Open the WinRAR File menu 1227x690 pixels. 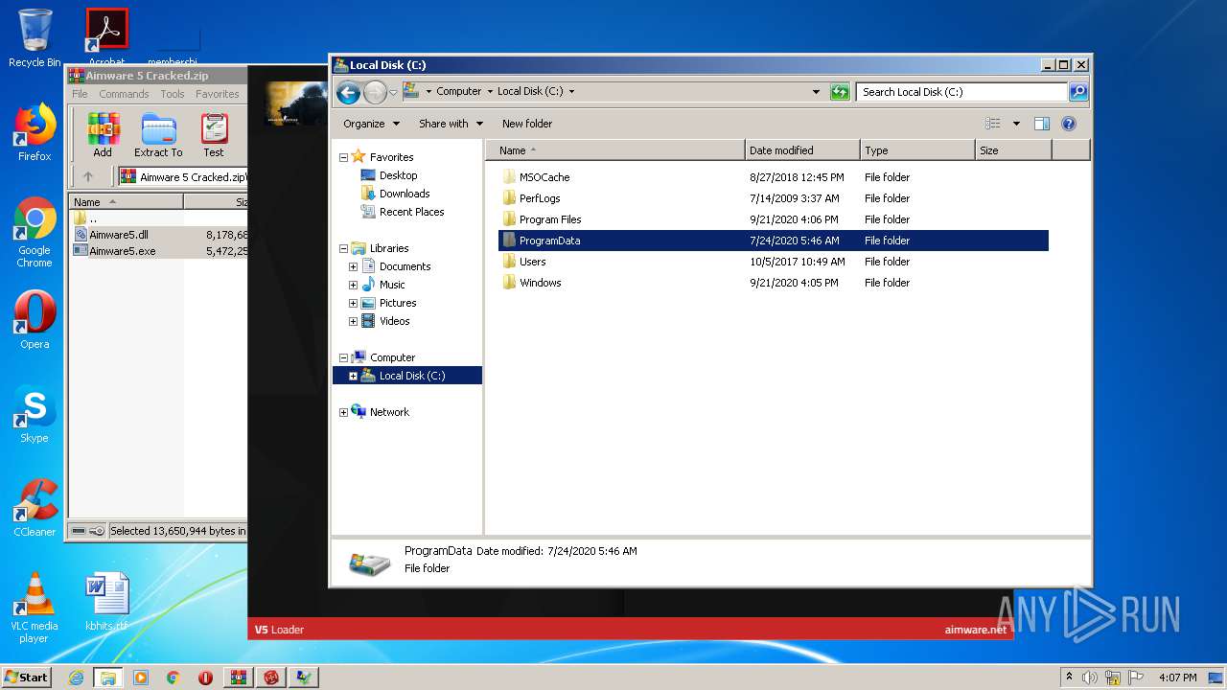coord(80,94)
